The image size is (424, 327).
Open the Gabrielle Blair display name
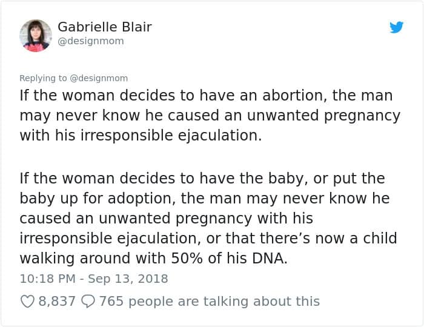pos(105,27)
